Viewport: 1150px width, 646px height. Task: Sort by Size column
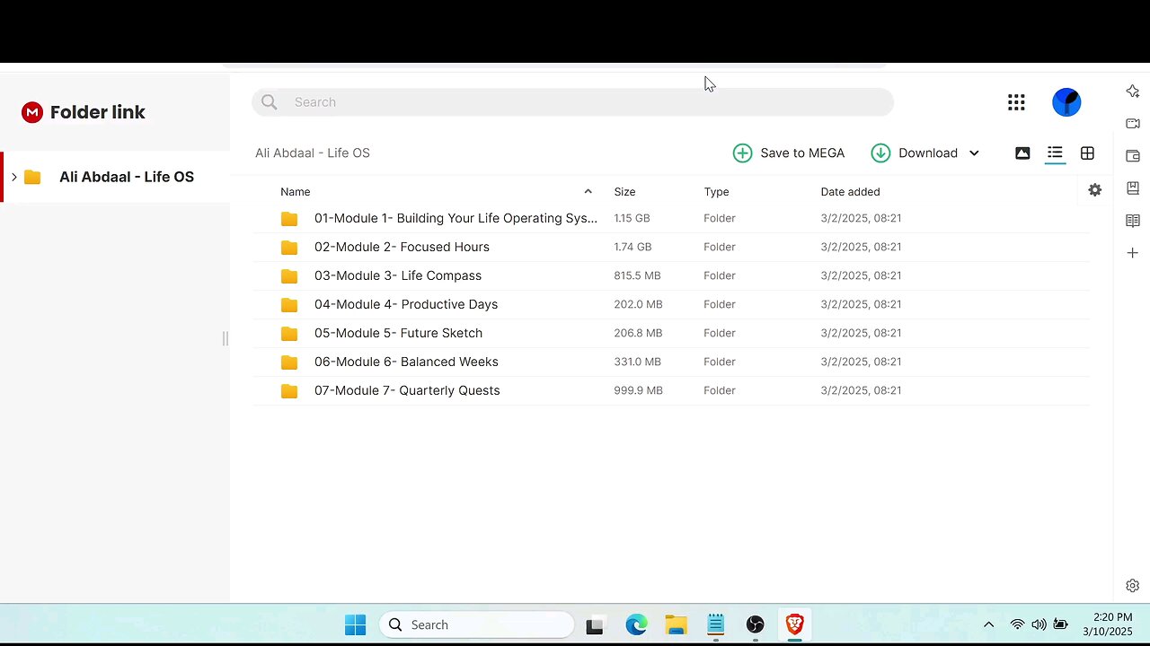(624, 192)
